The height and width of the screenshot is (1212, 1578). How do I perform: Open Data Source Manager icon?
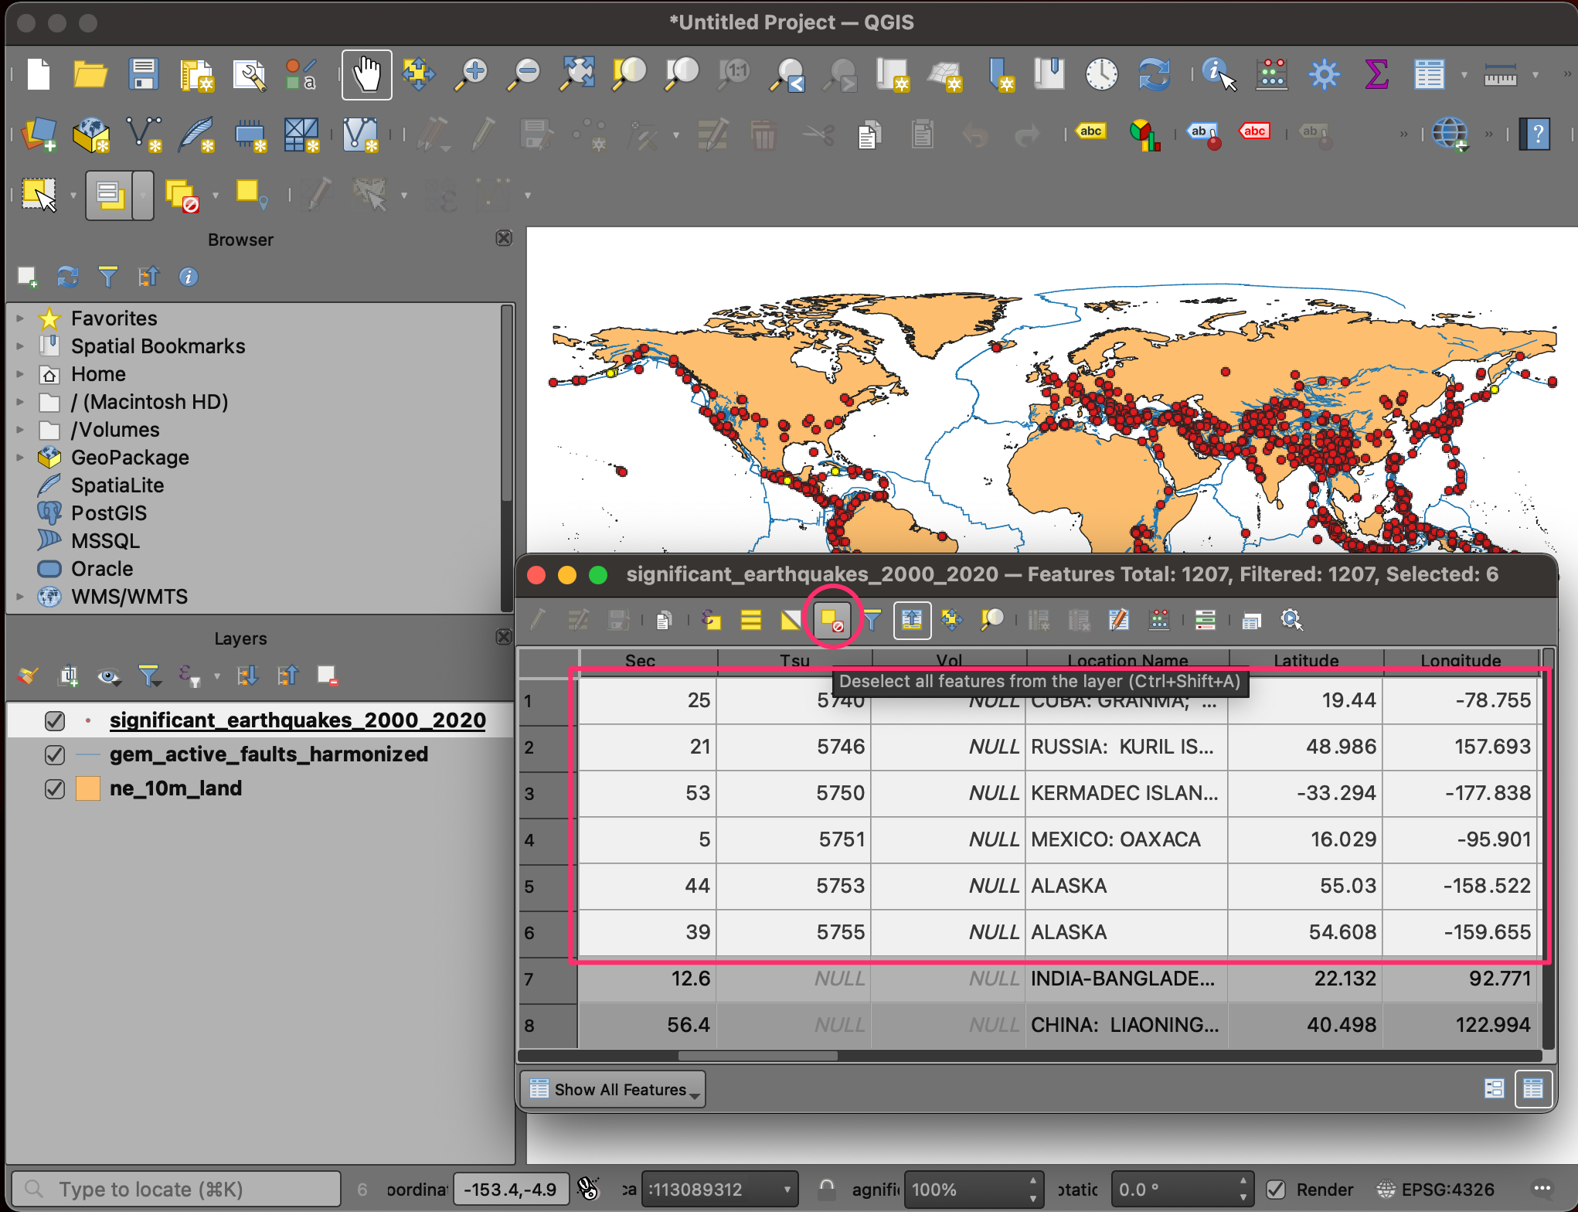[x=39, y=134]
